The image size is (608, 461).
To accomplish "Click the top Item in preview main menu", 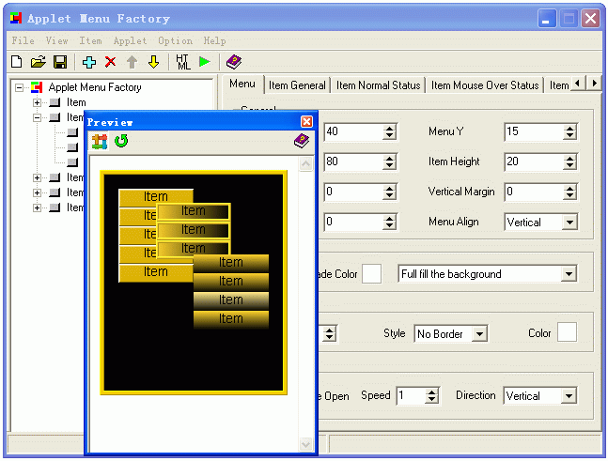I will [x=155, y=197].
